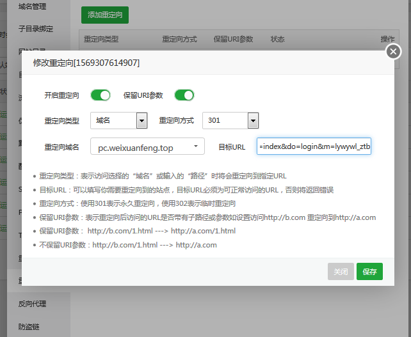
Task: Toggle the 保留URI参数 switch
Action: tap(184, 95)
